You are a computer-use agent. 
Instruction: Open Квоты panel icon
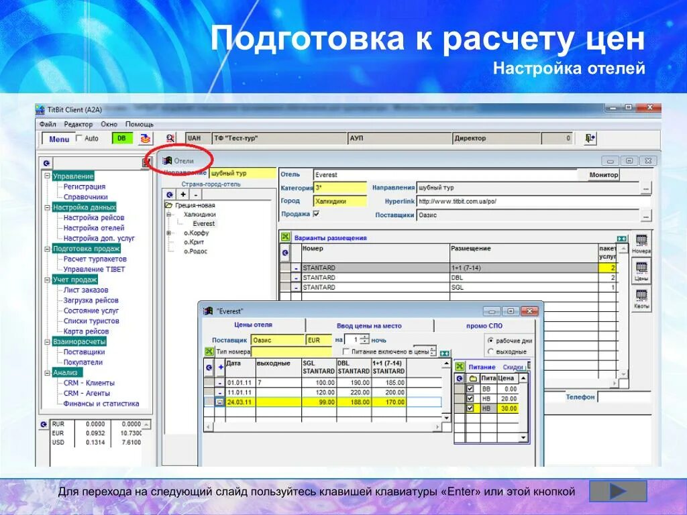click(x=641, y=300)
